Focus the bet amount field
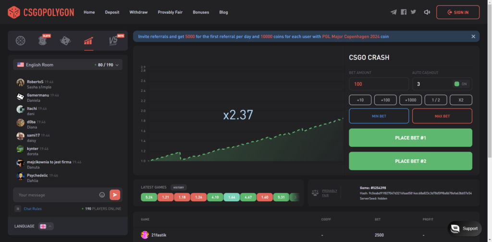Screen dimensions: 492x242 click(x=379, y=84)
